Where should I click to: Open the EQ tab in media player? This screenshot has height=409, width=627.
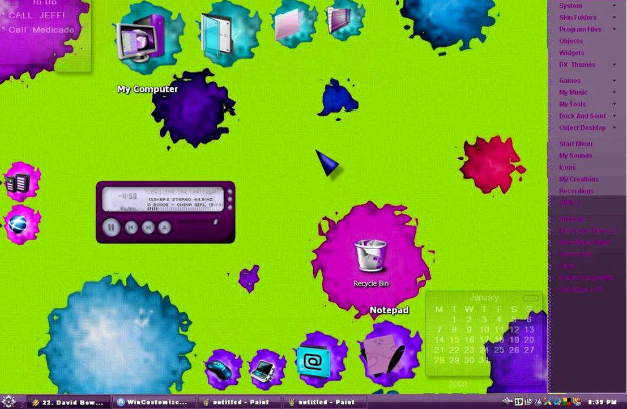click(x=183, y=191)
